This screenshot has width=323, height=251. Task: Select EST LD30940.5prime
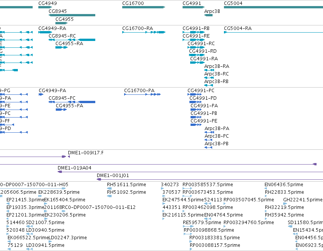(45, 231)
